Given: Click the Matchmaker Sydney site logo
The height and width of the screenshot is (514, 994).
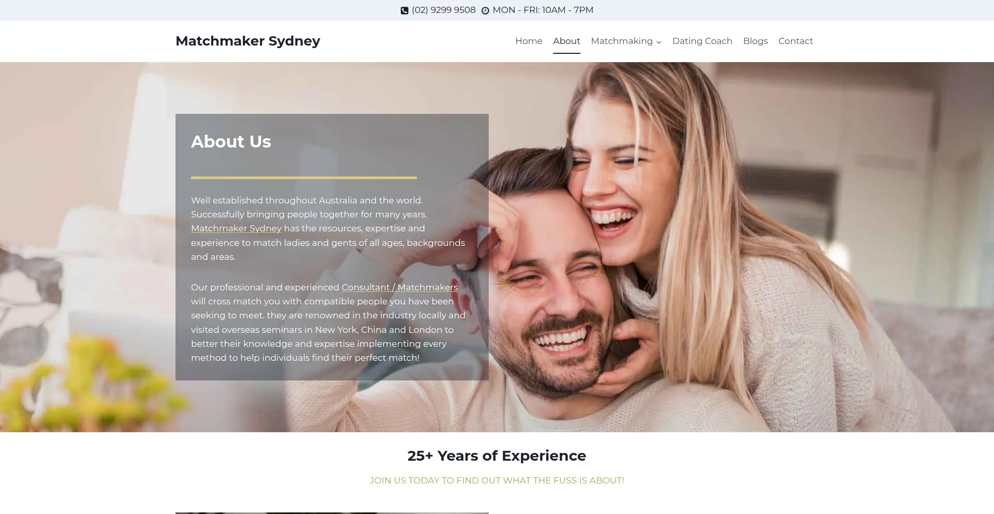Looking at the screenshot, I should point(247,41).
